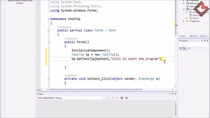Click the "Click to start the program" string
Viewport: 210px width, 118px height.
point(135,59)
